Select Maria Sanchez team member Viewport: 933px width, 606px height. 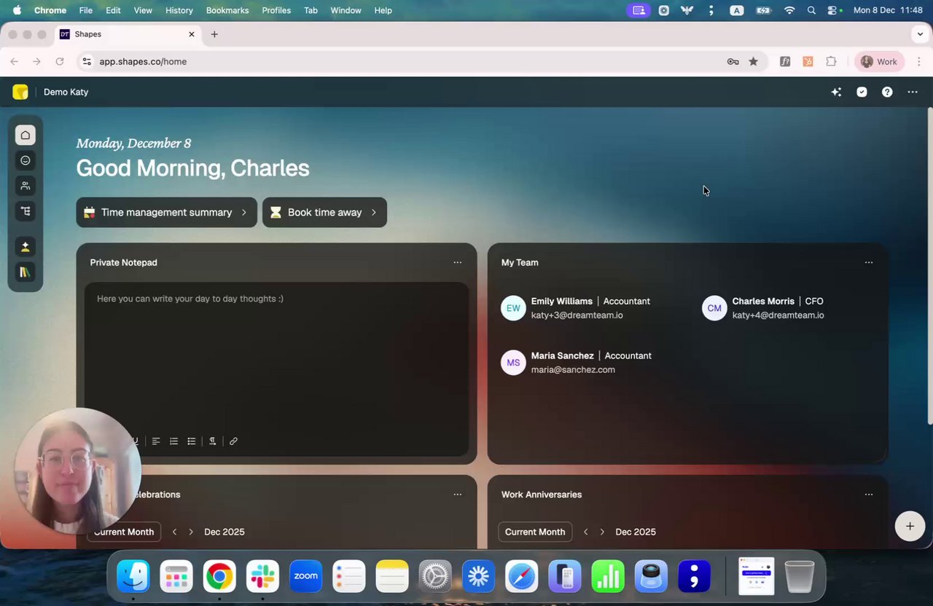[577, 363]
